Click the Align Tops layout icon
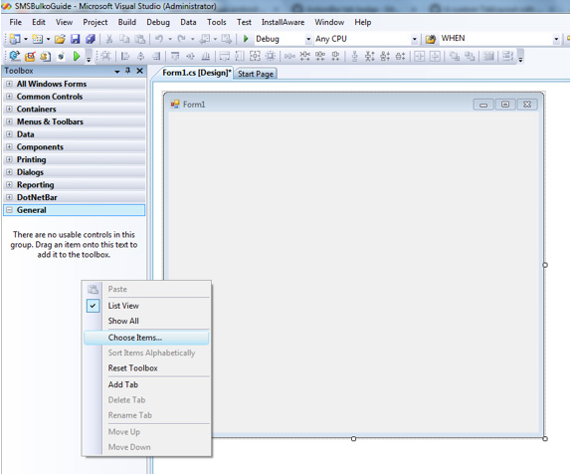The image size is (571, 474). [x=175, y=56]
